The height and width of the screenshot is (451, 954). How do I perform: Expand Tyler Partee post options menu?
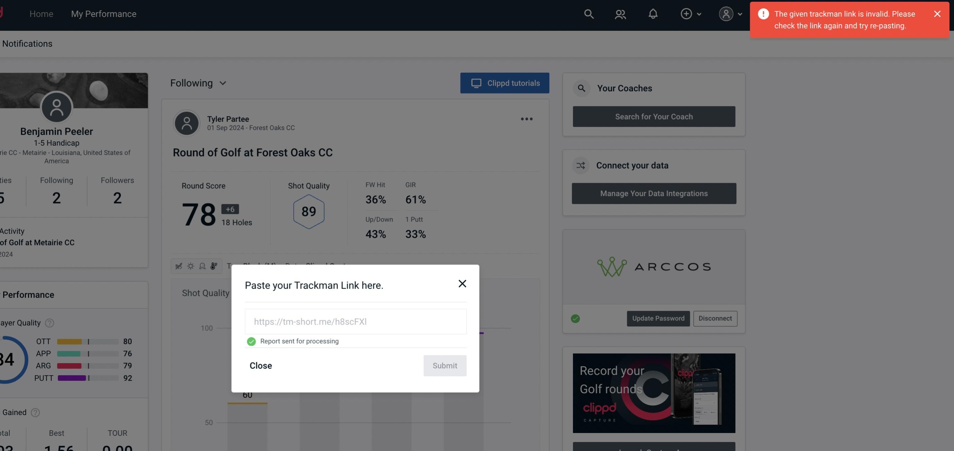(x=526, y=118)
